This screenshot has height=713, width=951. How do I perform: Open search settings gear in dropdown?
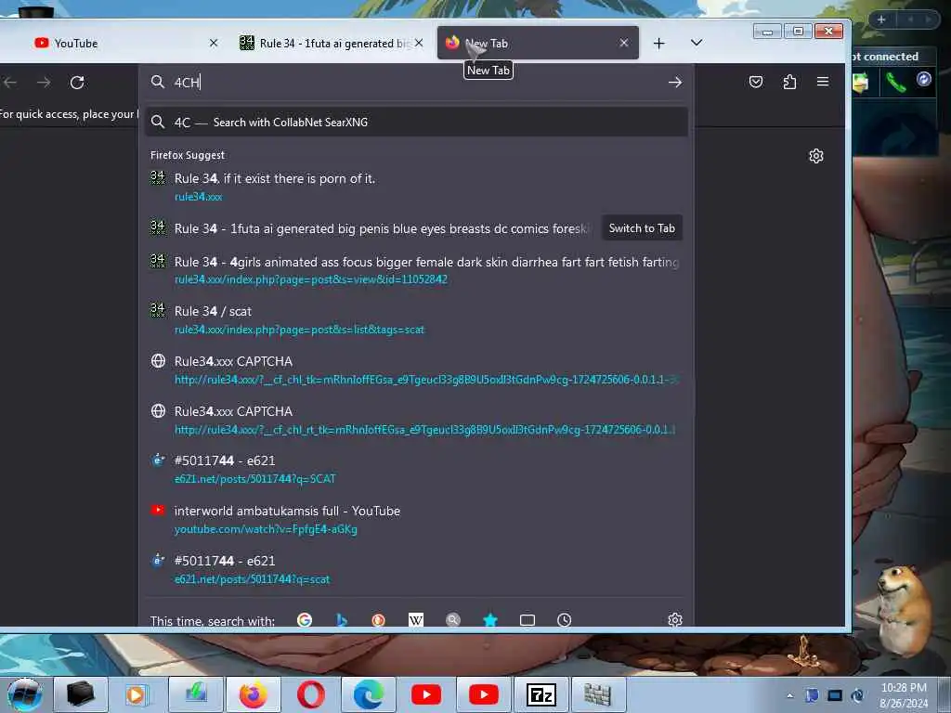point(675,619)
